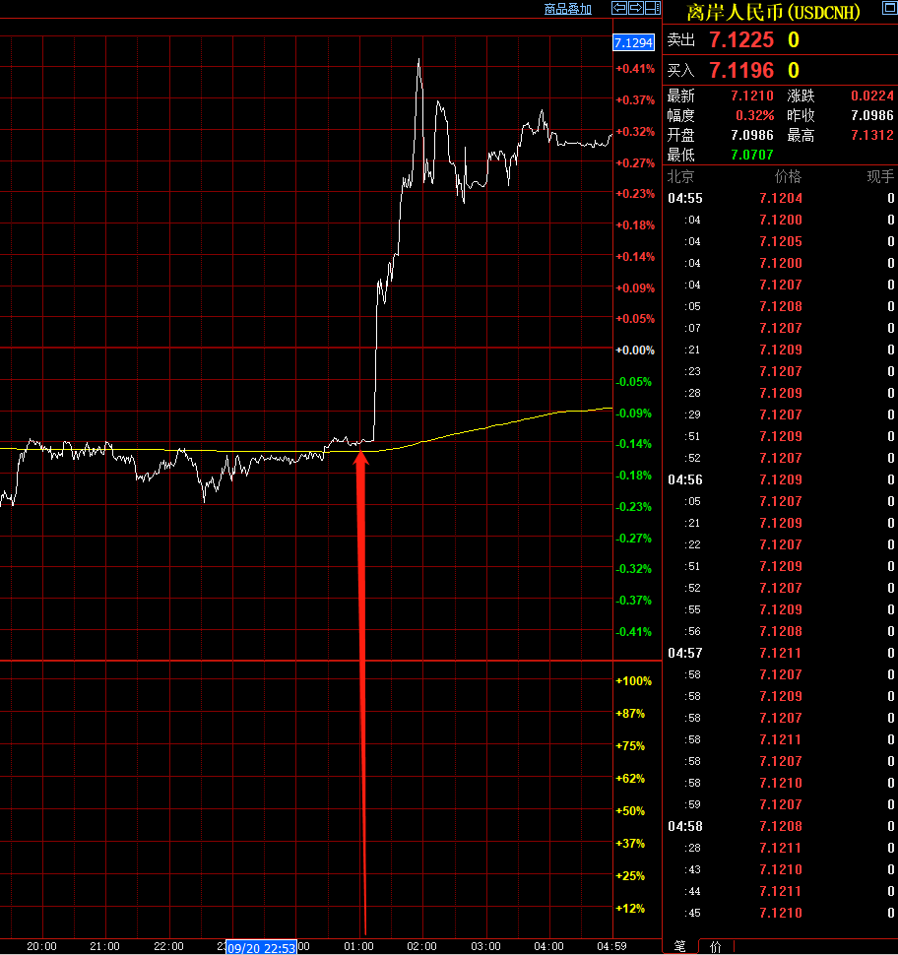This screenshot has width=898, height=955.
Task: Click the +0.37% price axis label
Action: click(x=635, y=99)
